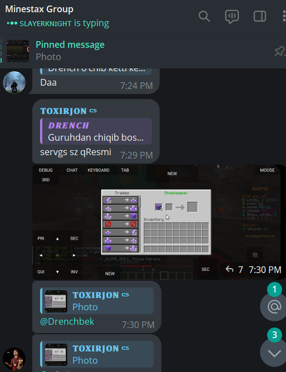Click the 7:30 PM time under @Drenchbek
The width and height of the screenshot is (286, 372).
pyautogui.click(x=138, y=325)
